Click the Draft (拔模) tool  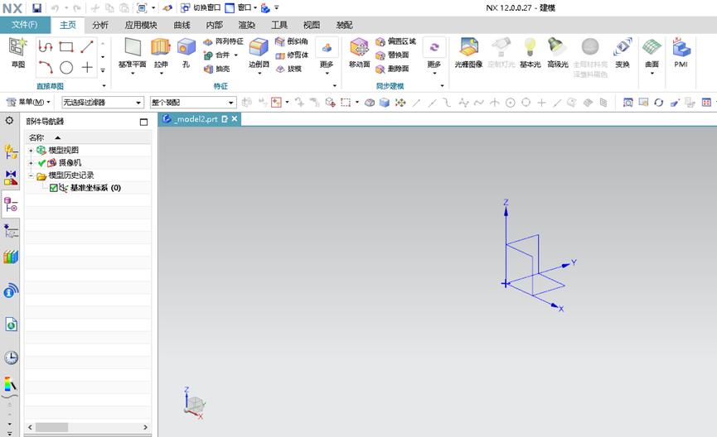pyautogui.click(x=288, y=69)
